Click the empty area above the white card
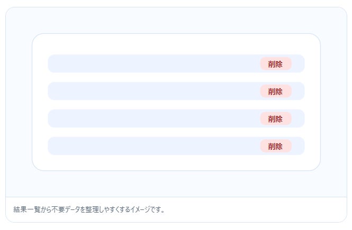This screenshot has height=230, width=352. pos(176,20)
